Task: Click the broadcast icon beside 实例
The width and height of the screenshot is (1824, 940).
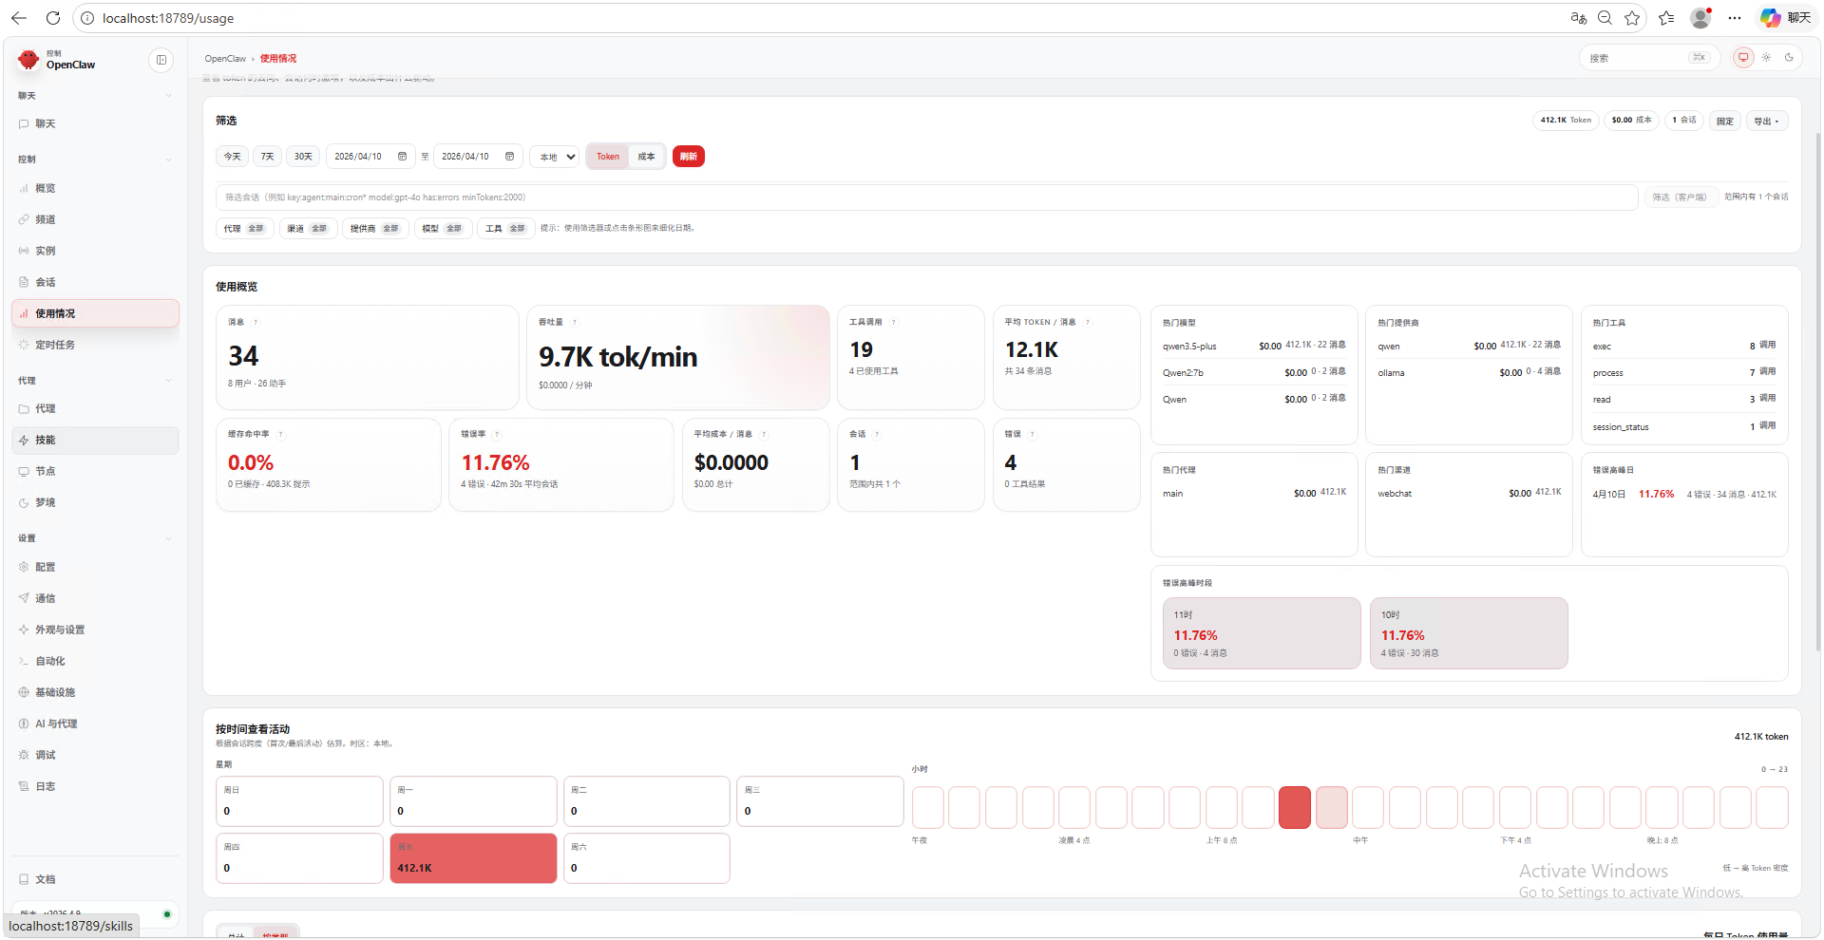Action: pyautogui.click(x=24, y=252)
